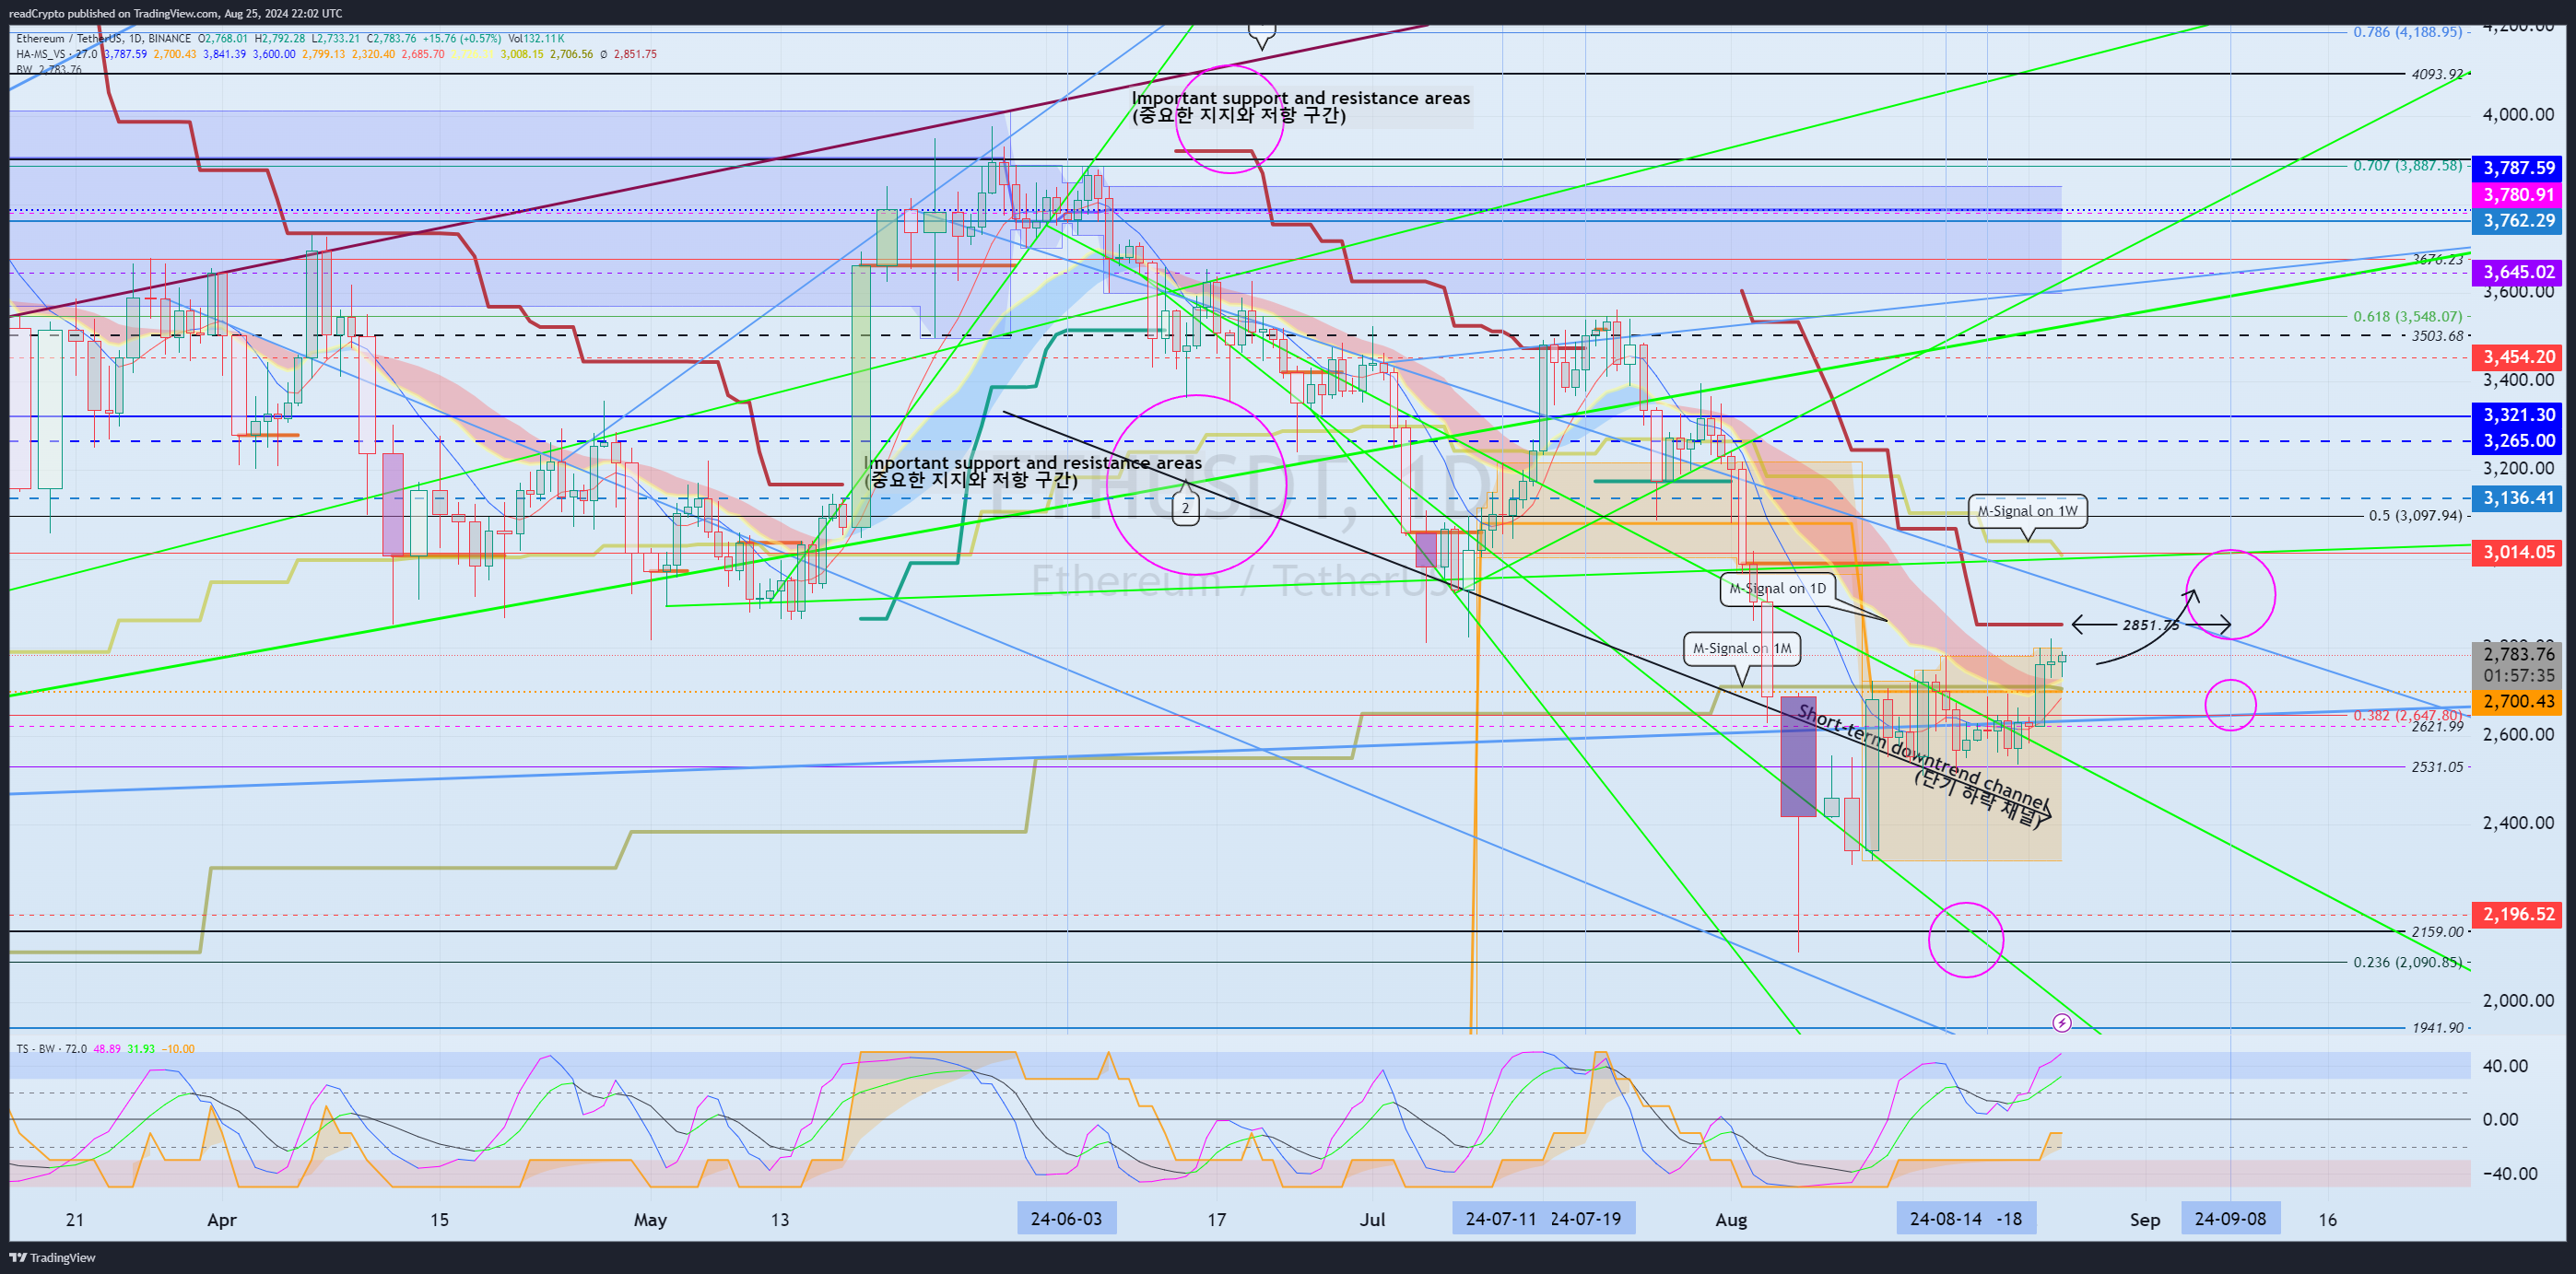Click the orange -10.00 TS-BW legend value
Image resolution: width=2576 pixels, height=1274 pixels.
coord(178,1048)
